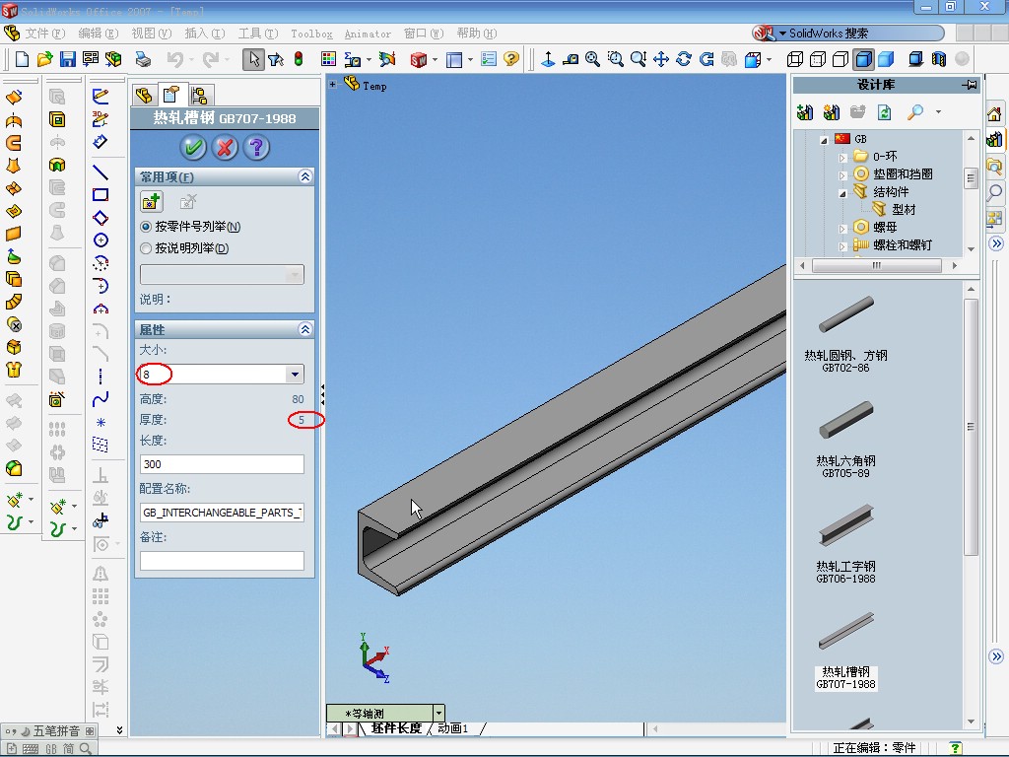The height and width of the screenshot is (757, 1009).
Task: Collapse the 属性 properties section
Action: pos(305,329)
